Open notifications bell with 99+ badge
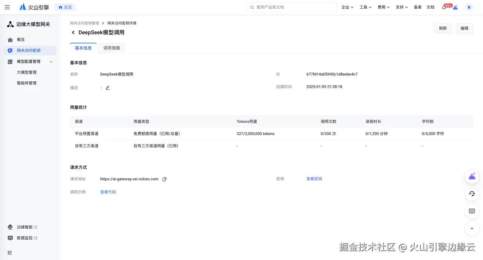The height and width of the screenshot is (260, 483). [445, 7]
